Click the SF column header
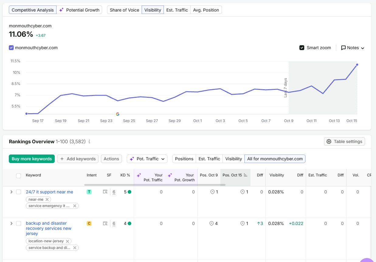This screenshot has width=376, height=262. [109, 175]
